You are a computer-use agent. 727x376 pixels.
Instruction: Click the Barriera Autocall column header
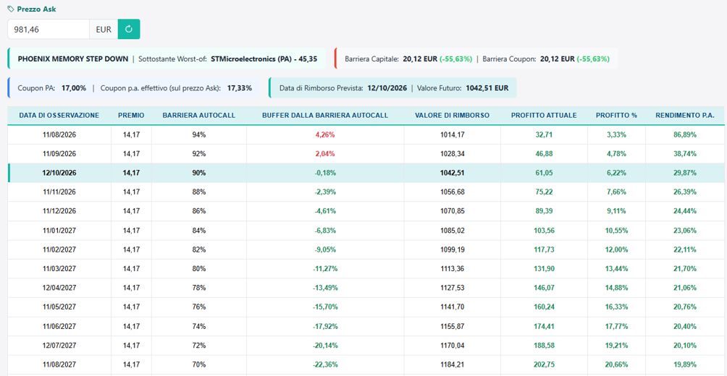click(199, 115)
